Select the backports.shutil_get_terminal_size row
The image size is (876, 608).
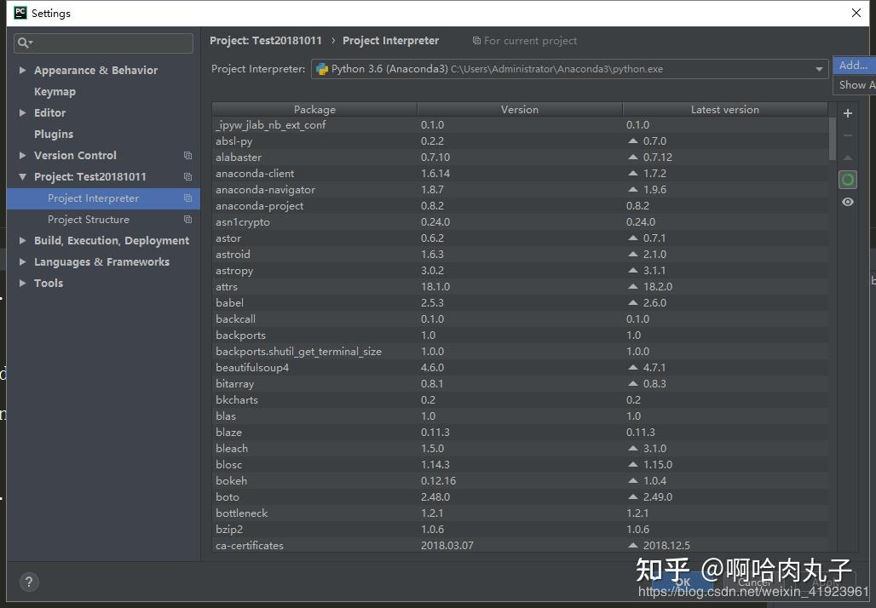520,352
